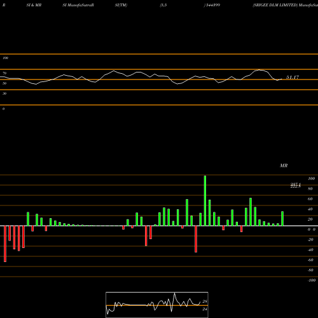Open the mini preview chart thumbnail at bottom
Viewport: 318px width, 318px height.
click(157, 305)
